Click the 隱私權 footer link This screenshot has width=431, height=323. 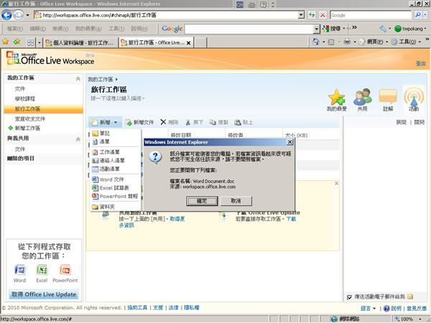192,308
